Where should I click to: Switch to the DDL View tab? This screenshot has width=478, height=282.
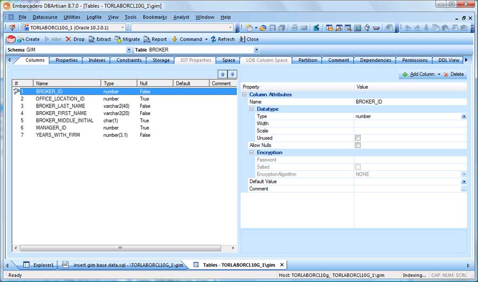pos(449,60)
